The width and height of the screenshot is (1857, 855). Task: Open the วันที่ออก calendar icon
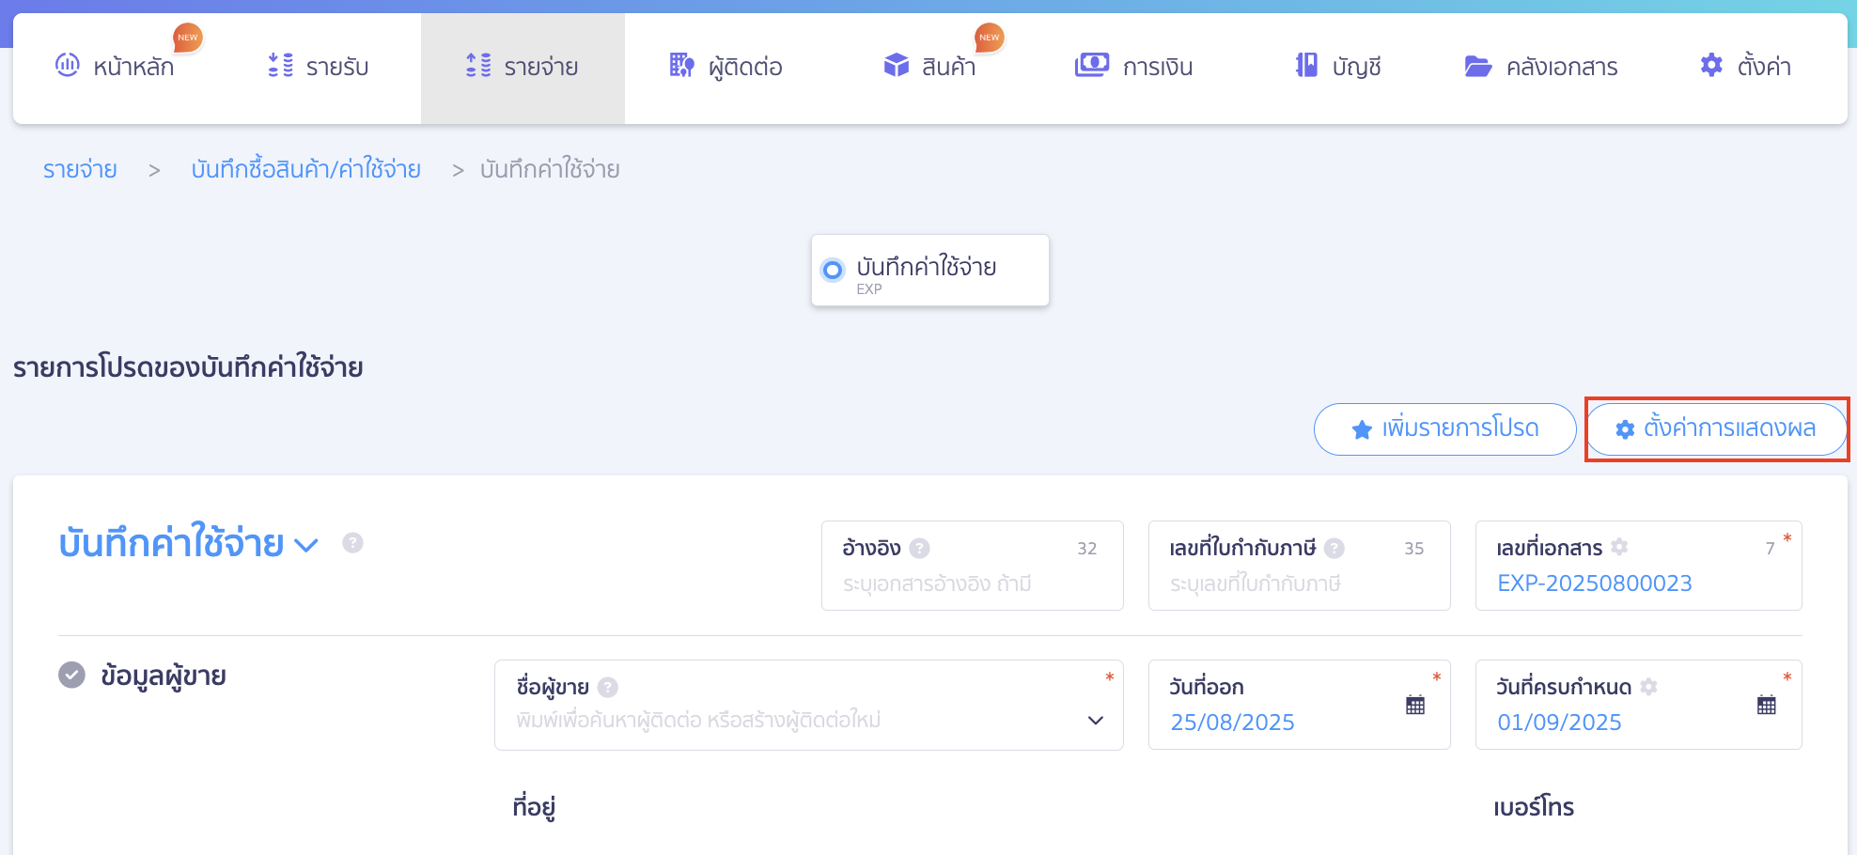pyautogui.click(x=1415, y=705)
